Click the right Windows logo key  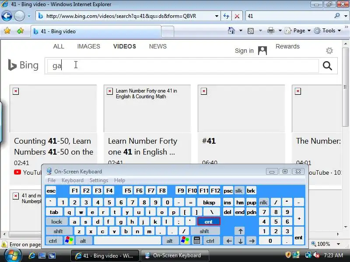[x=185, y=241]
